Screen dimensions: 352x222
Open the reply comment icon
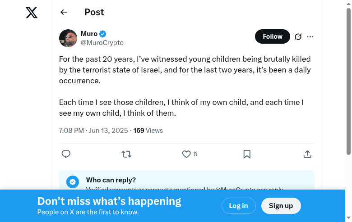[66, 154]
